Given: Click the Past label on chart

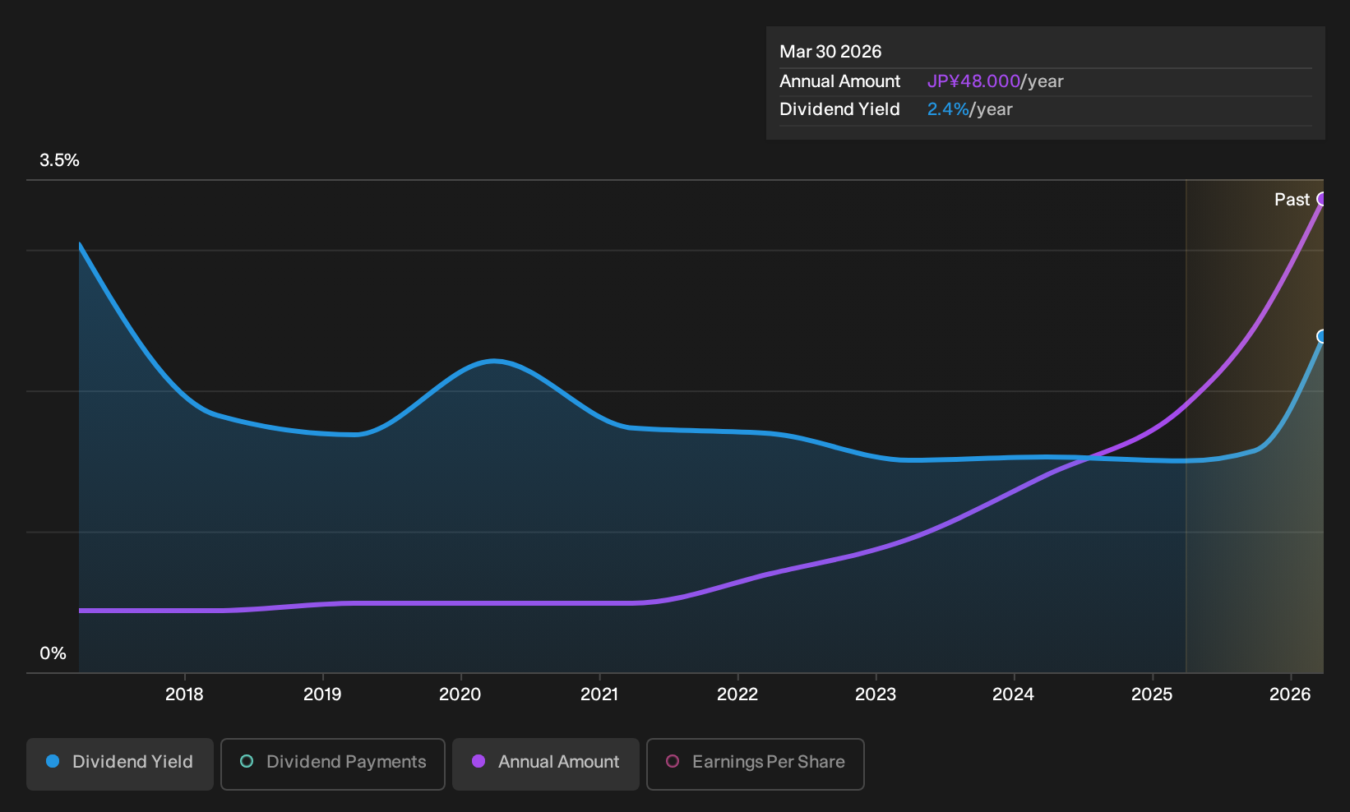Looking at the screenshot, I should point(1292,200).
